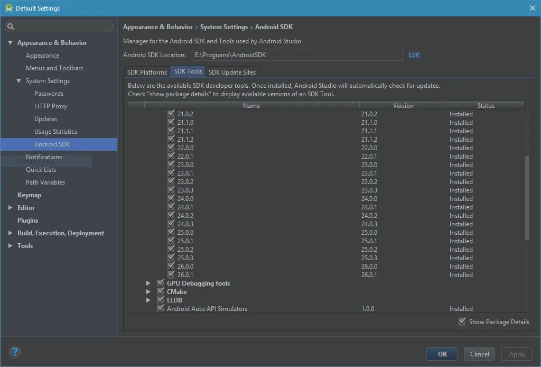Select the 23.0.0 row name text
The height and width of the screenshot is (367, 541).
tap(185, 164)
